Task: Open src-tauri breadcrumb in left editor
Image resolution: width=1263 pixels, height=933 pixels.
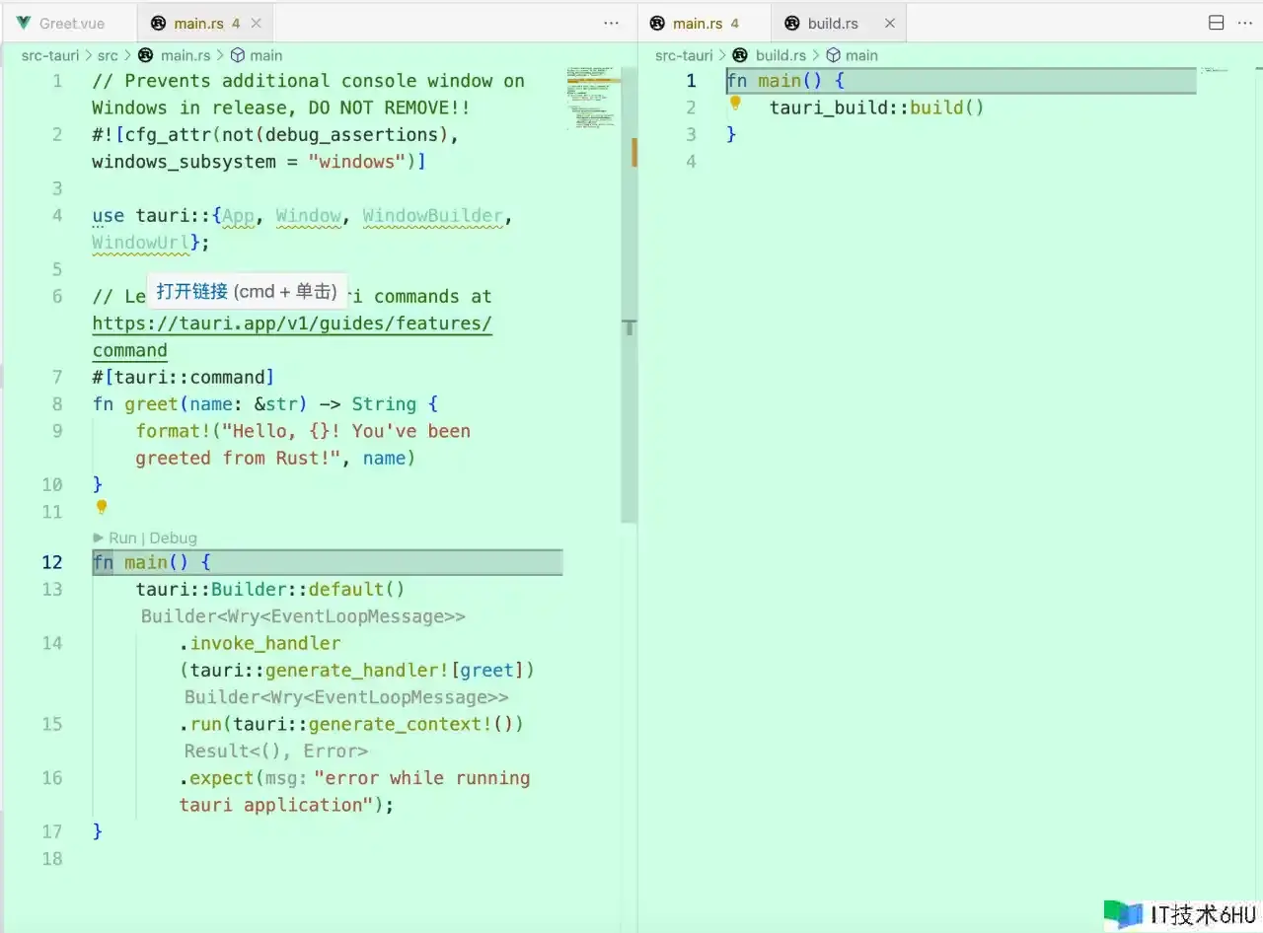Action: [x=50, y=55]
